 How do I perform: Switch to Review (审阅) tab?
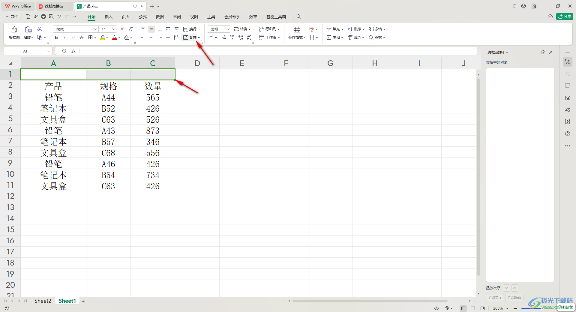[177, 17]
